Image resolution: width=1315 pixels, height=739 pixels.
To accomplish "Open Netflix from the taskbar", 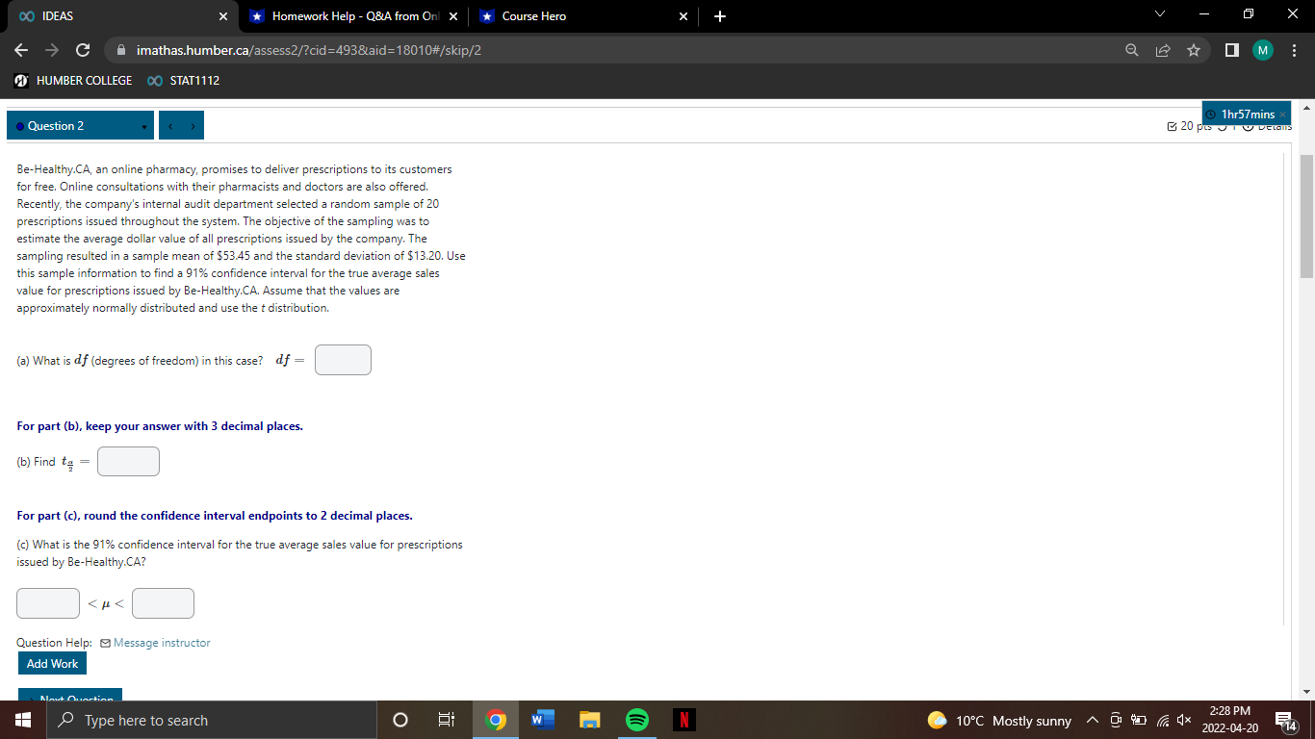I will tap(683, 720).
